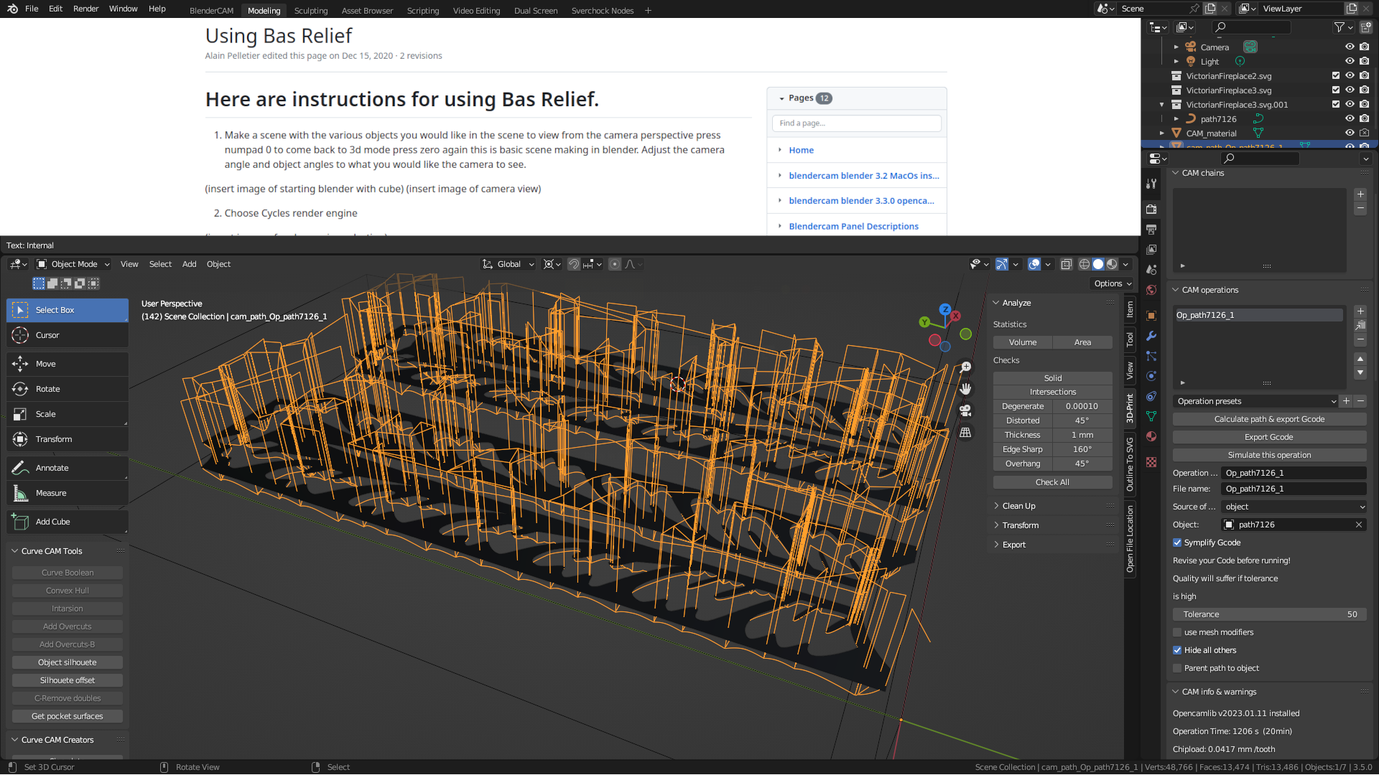This screenshot has height=775, width=1379.
Task: Activate the Move tool
Action: tap(68, 364)
